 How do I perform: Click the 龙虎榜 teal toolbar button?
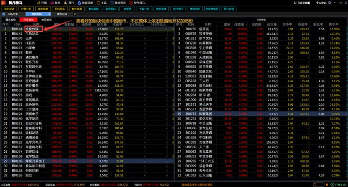click(x=127, y=9)
